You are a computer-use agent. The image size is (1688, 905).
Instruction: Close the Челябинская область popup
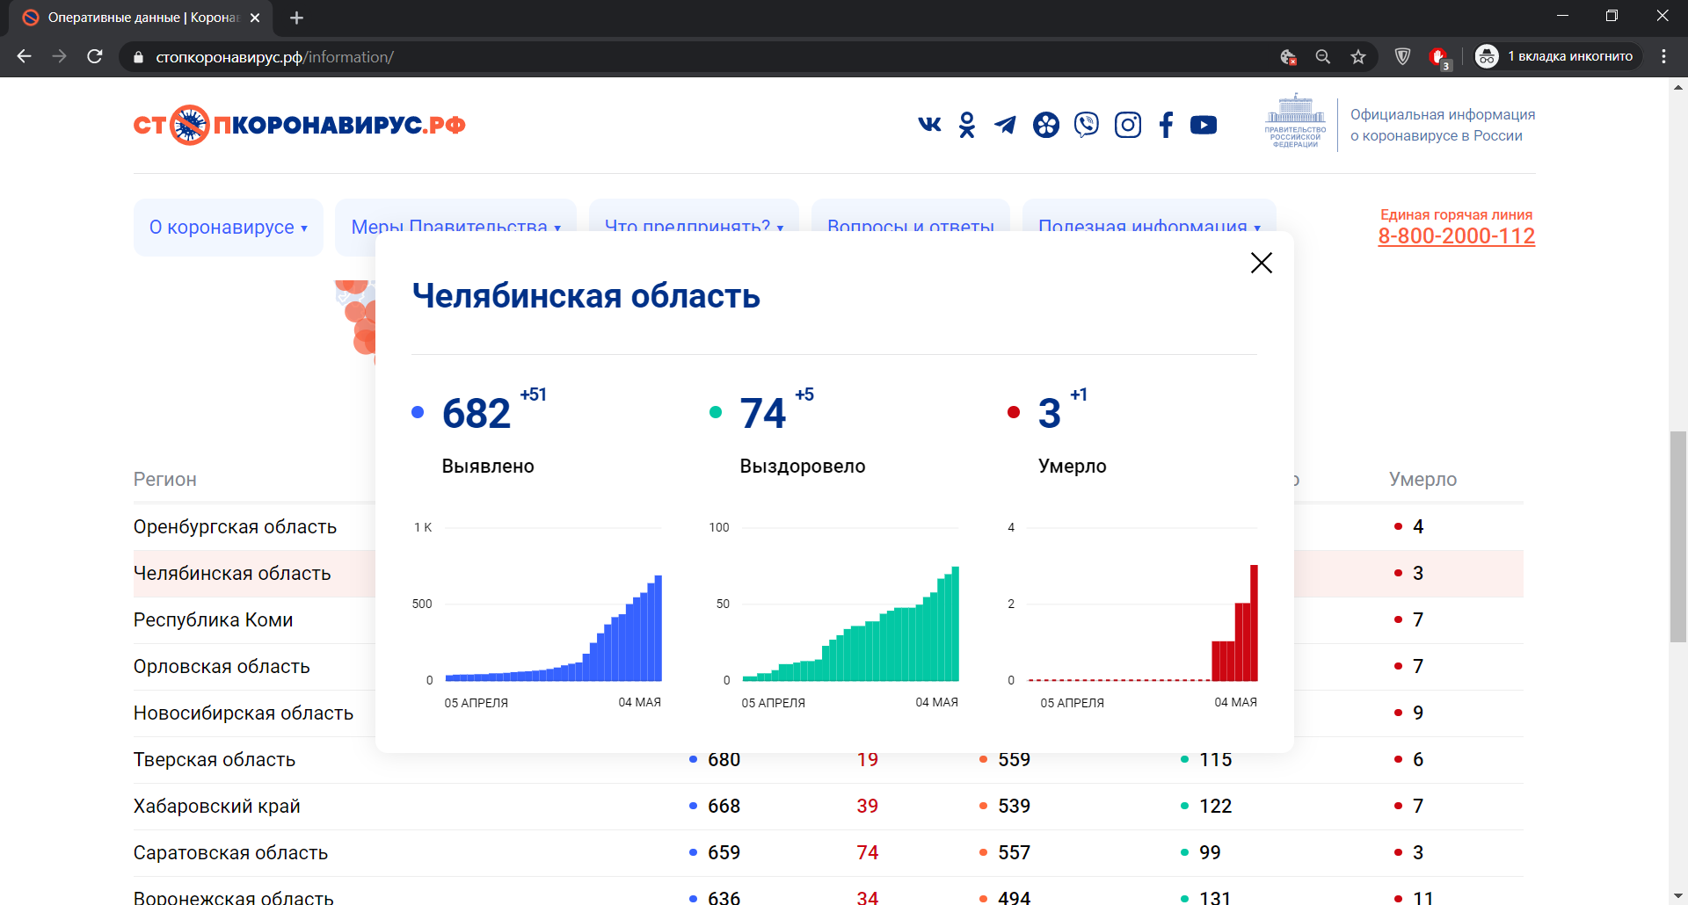pyautogui.click(x=1261, y=263)
